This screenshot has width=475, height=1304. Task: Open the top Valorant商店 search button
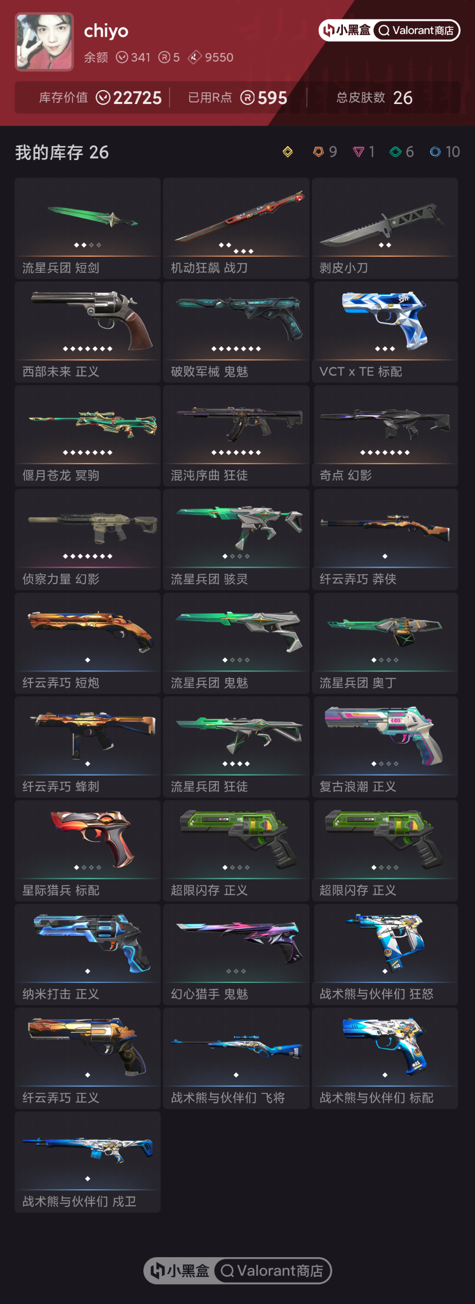(416, 30)
